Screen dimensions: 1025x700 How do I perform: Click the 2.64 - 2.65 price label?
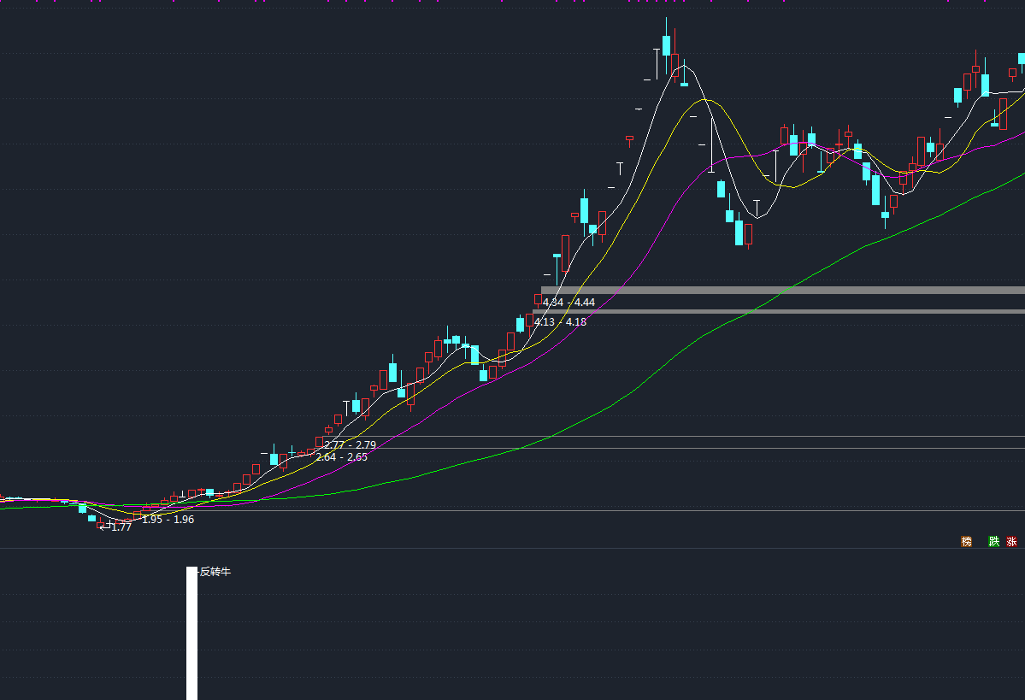pos(342,457)
